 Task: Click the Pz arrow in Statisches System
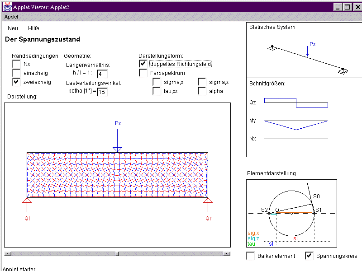pos(307,51)
